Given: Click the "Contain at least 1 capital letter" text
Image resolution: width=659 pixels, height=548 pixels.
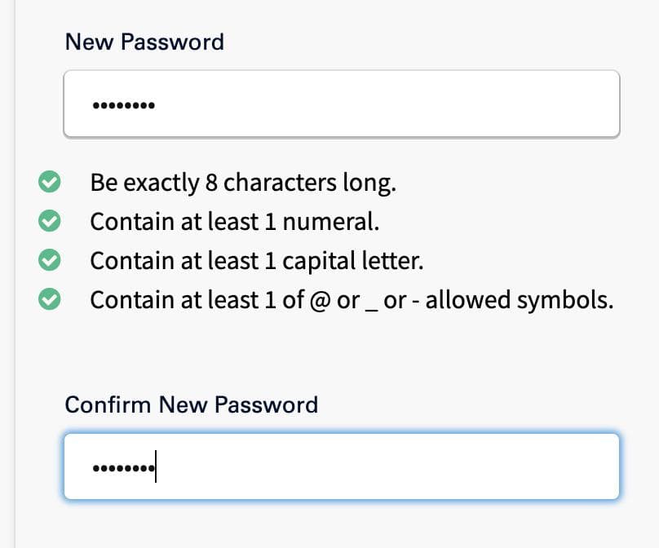Looking at the screenshot, I should coord(257,261).
